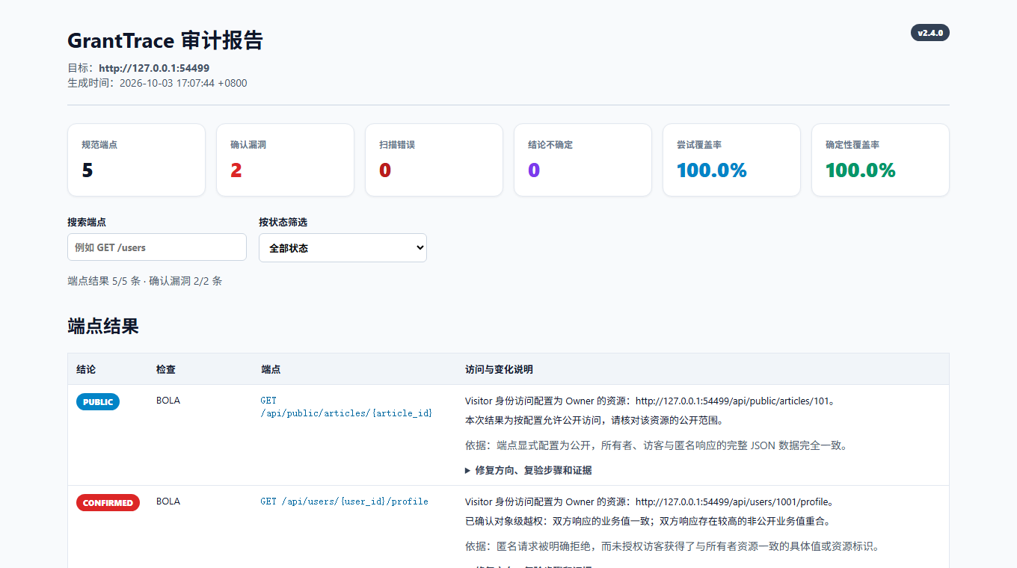Viewport: 1017px width, 568px height.
Task: Click the v2.4.0 version badge
Action: tap(930, 33)
